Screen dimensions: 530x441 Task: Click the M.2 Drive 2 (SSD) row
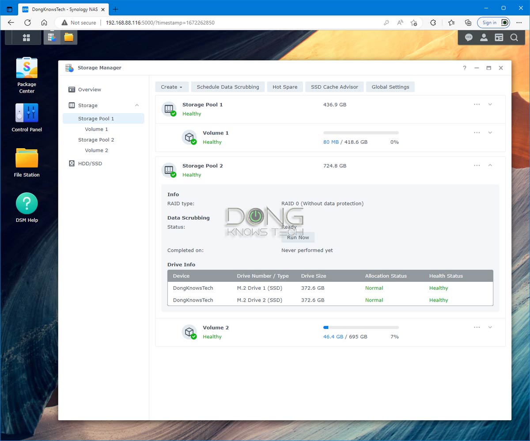(330, 300)
